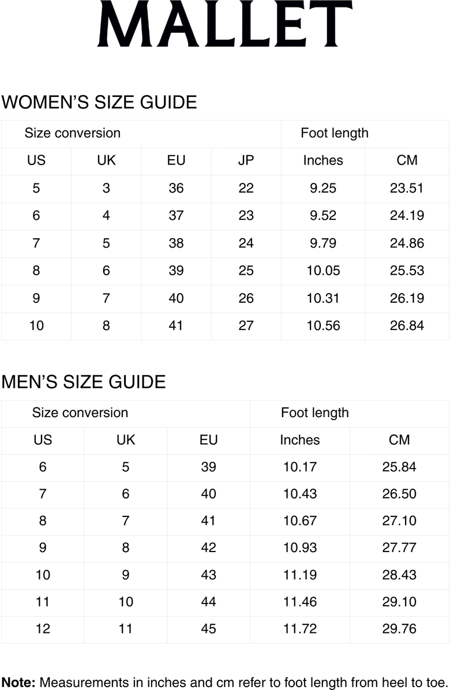Select the 10.56 inches cell

(323, 325)
